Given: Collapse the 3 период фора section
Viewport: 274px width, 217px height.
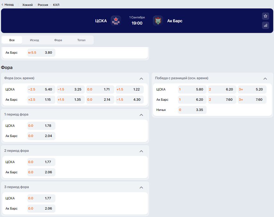Looking at the screenshot, I should pyautogui.click(x=141, y=187).
